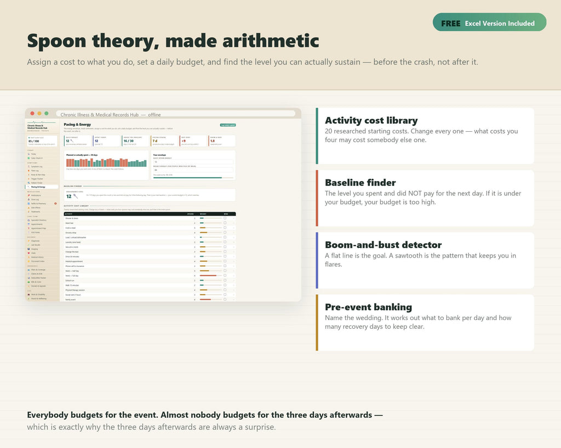Open the Appointment Prep sidebar icon
The width and height of the screenshot is (561, 448).
click(x=28, y=228)
